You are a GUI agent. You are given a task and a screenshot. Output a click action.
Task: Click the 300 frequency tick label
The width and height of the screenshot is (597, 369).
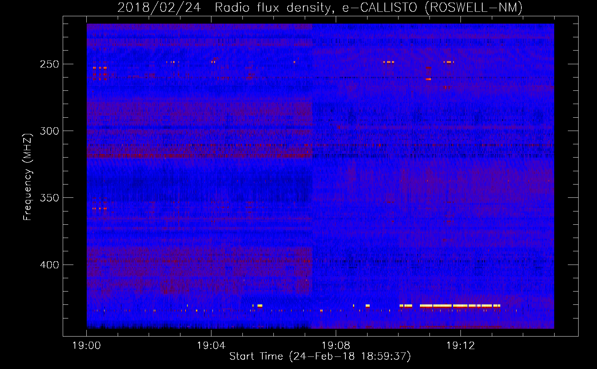pos(49,131)
